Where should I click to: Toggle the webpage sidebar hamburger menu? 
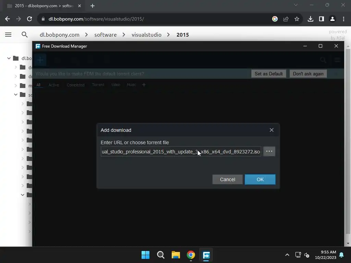pyautogui.click(x=8, y=35)
